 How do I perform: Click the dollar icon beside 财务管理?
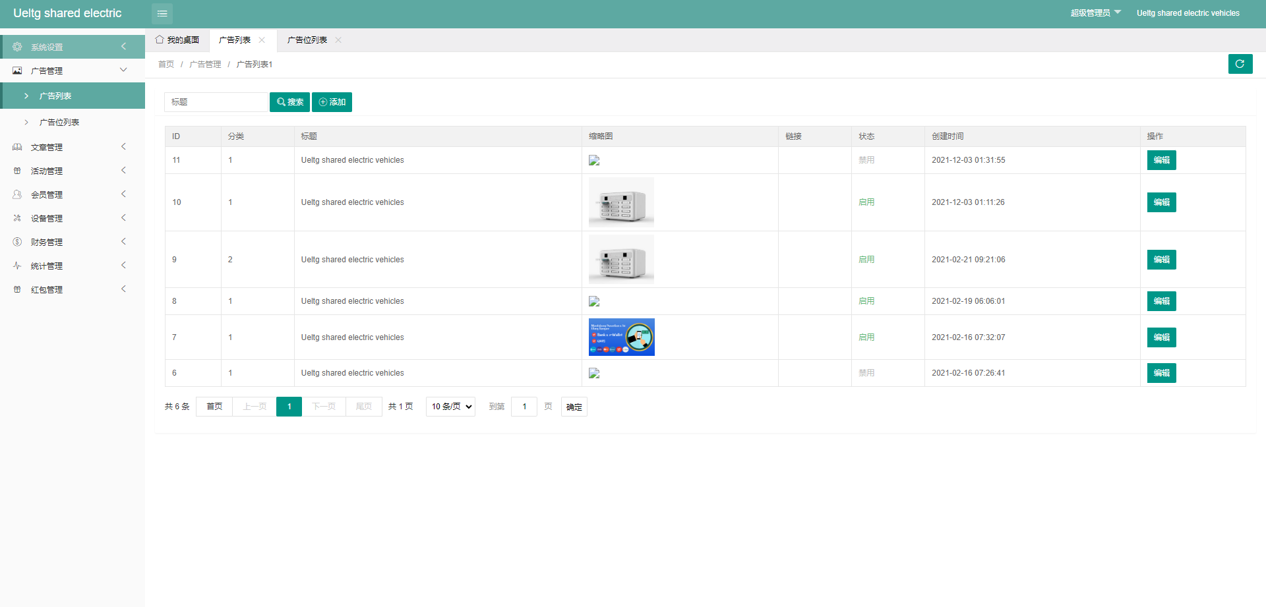tap(17, 242)
